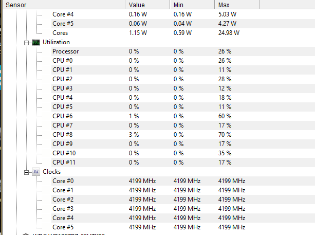This screenshot has width=315, height=235.
Task: Select the Cores power row
Action: pyautogui.click(x=183, y=33)
